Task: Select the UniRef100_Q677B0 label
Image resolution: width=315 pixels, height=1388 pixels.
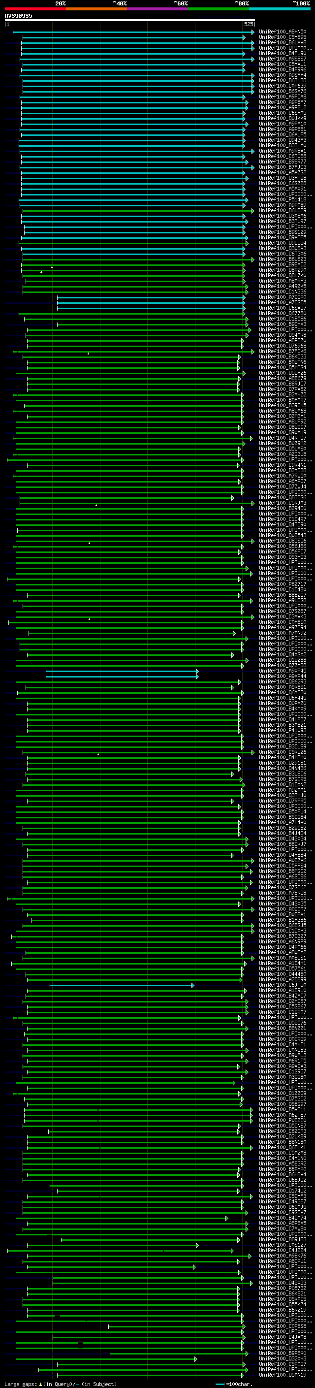Action: coord(283,313)
